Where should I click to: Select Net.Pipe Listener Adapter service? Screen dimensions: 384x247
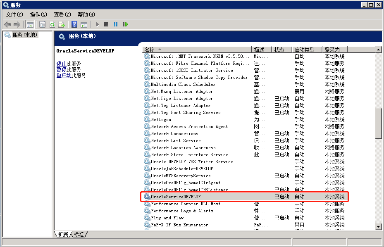pyautogui.click(x=182, y=98)
